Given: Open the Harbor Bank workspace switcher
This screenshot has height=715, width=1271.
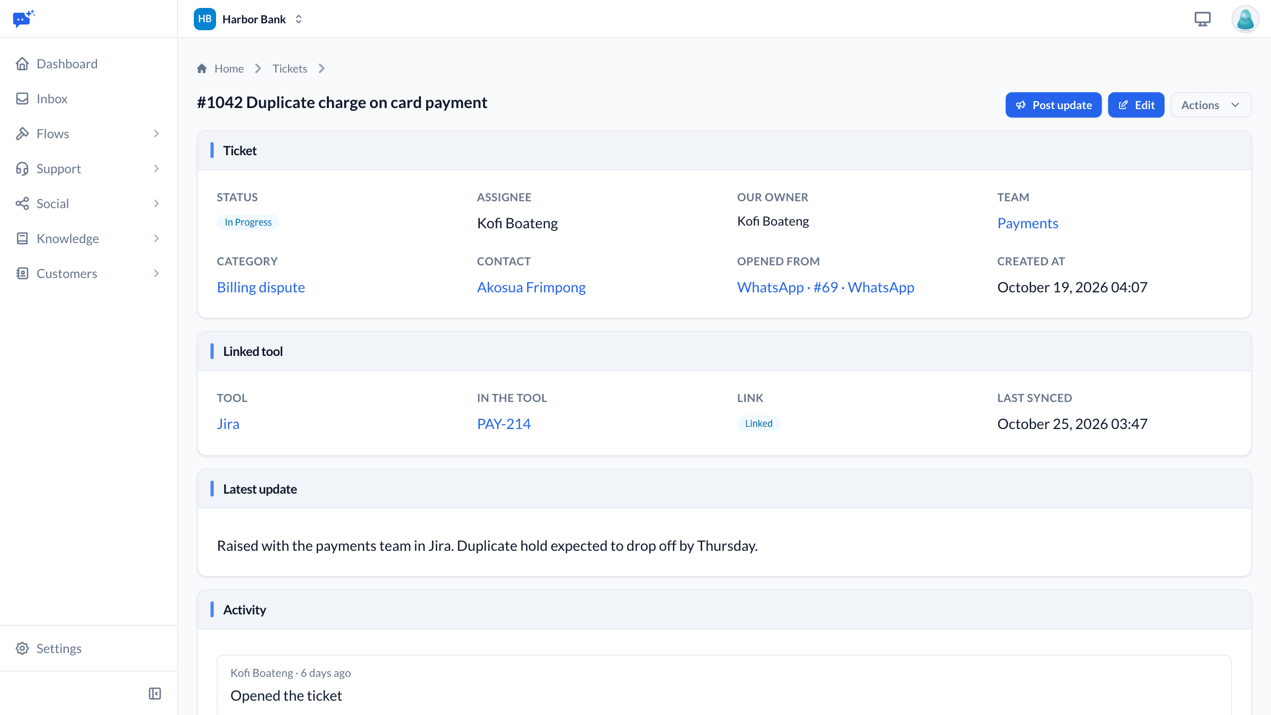Looking at the screenshot, I should (249, 19).
